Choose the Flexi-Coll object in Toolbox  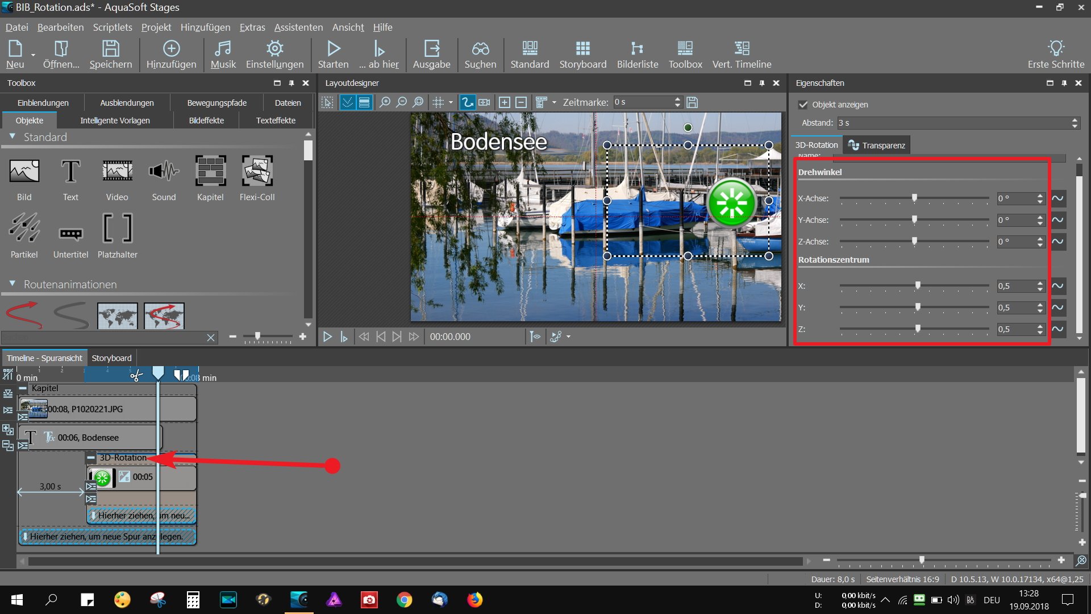(257, 171)
